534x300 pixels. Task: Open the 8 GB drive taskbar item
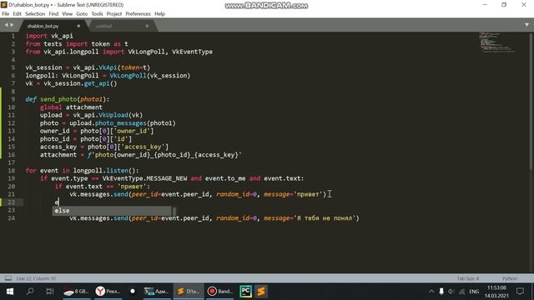pyautogui.click(x=77, y=292)
